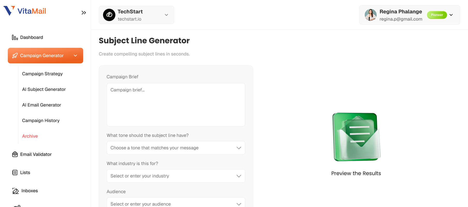Click the Email Validator envelope icon
This screenshot has width=468, height=207.
point(15,154)
